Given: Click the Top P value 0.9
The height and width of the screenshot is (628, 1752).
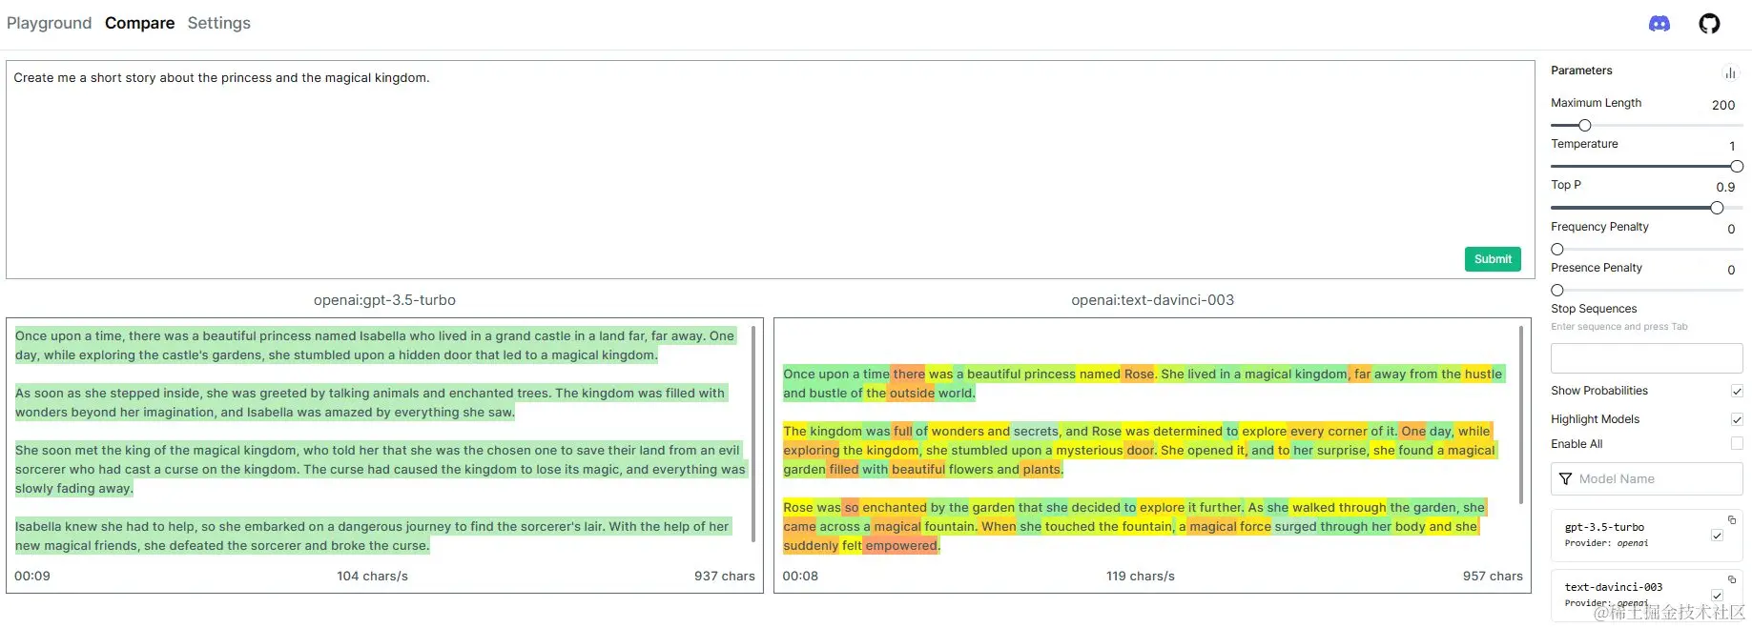Looking at the screenshot, I should [x=1725, y=188].
